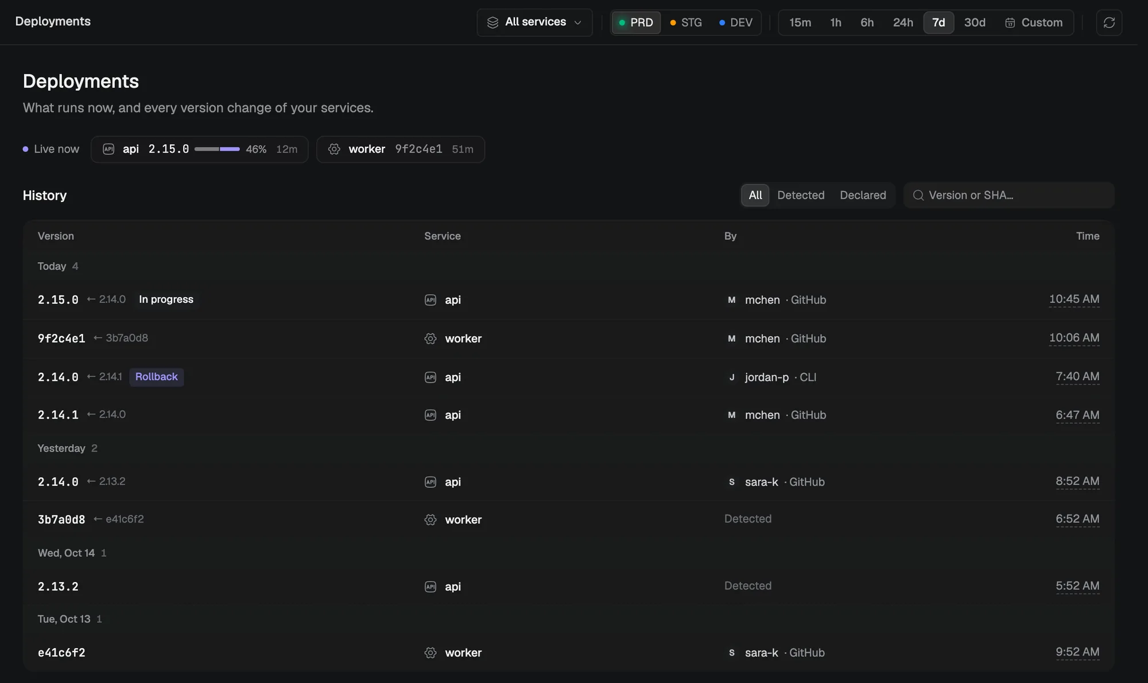Filter history to Detected
Screen dimensions: 1148x683
tap(801, 195)
